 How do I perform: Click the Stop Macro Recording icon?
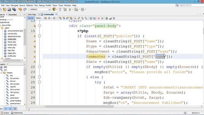[102, 18]
